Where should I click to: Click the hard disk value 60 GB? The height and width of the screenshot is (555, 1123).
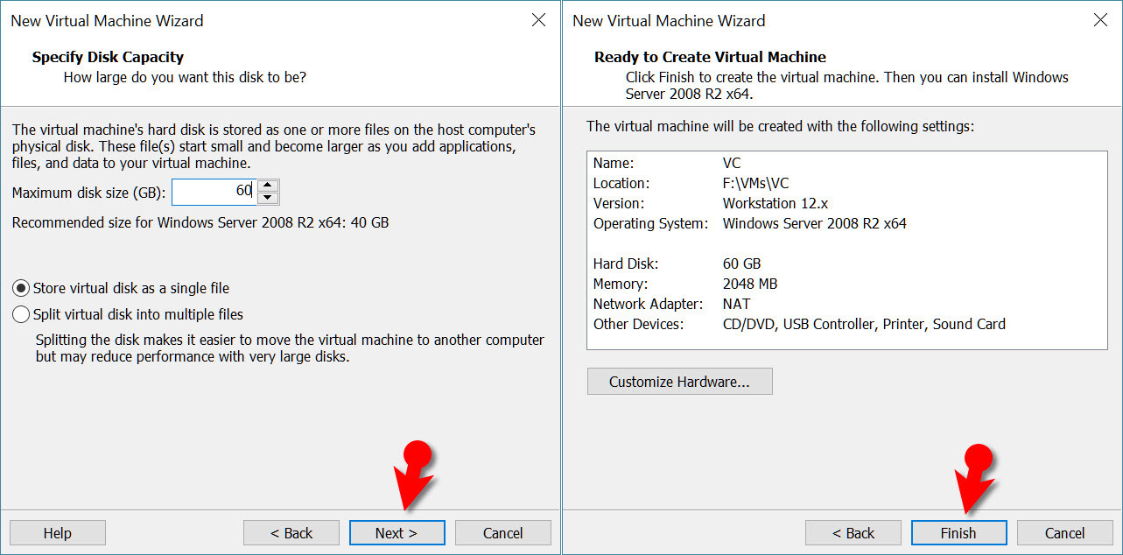coord(741,263)
